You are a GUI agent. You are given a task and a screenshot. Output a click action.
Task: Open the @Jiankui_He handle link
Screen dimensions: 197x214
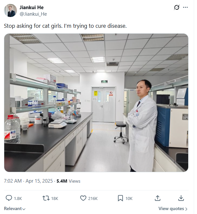click(x=33, y=14)
